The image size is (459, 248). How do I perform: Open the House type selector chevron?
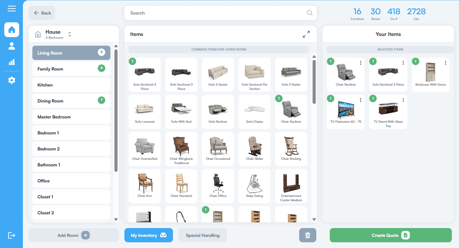tap(70, 34)
